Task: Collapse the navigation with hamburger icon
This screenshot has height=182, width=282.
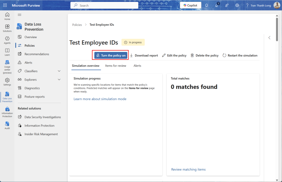Action: pyautogui.click(x=20, y=15)
